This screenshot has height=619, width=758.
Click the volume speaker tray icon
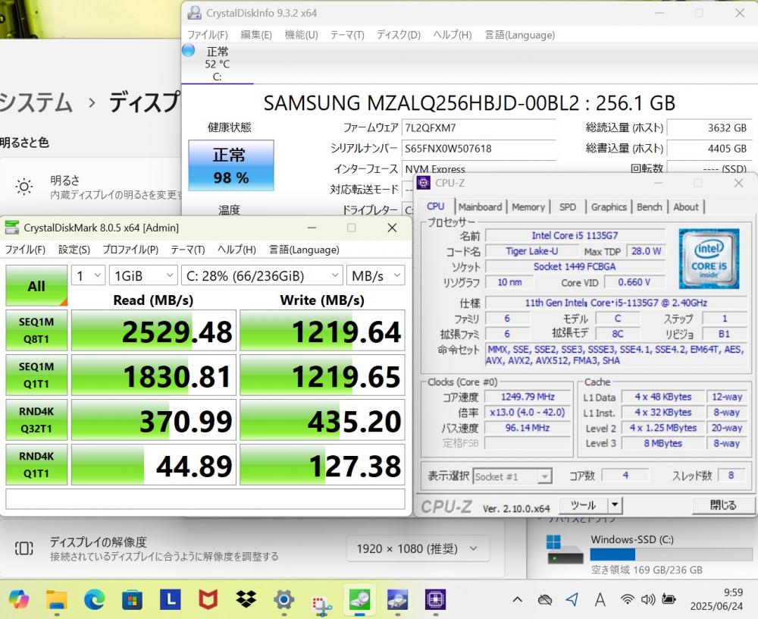click(648, 599)
